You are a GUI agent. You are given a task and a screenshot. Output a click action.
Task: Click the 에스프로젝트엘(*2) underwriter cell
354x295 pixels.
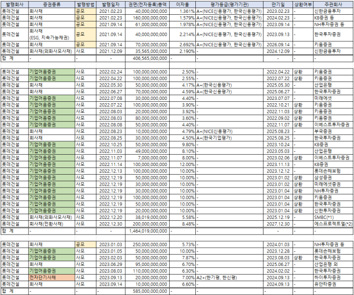coord(333,224)
